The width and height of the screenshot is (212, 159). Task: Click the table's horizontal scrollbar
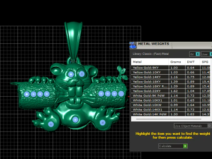tap(169, 119)
